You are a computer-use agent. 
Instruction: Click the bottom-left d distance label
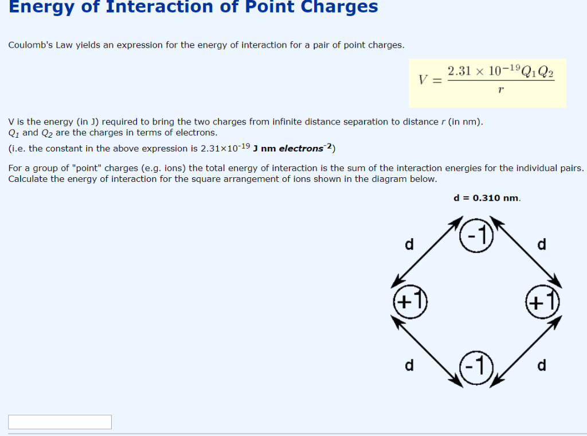coord(409,366)
